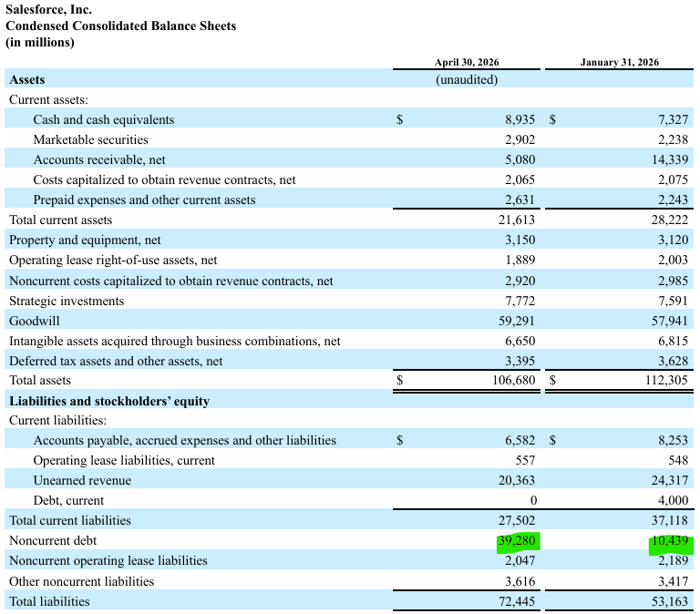
Task: Select capitalized costs value 2,065
Action: [520, 179]
